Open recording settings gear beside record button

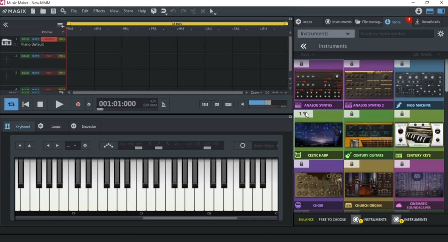(89, 105)
